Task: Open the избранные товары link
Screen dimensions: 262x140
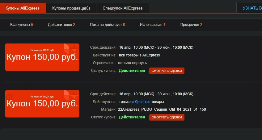Action: click(x=141, y=102)
